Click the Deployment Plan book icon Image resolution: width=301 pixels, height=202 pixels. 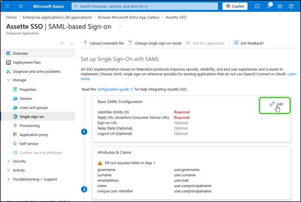point(8,62)
